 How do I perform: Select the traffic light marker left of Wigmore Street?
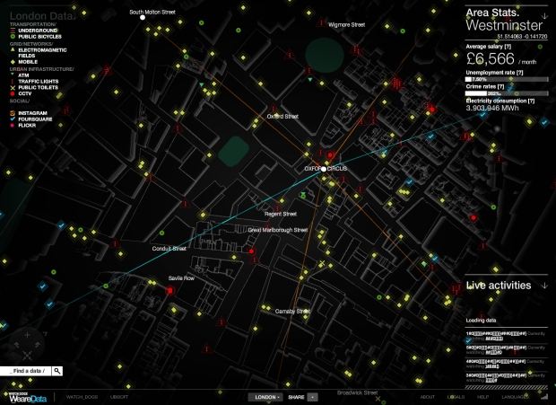click(321, 22)
